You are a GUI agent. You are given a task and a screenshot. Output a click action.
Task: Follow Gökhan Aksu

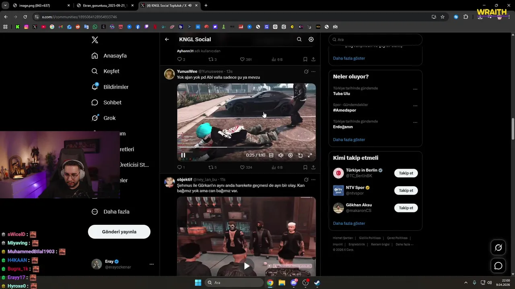[x=406, y=208]
